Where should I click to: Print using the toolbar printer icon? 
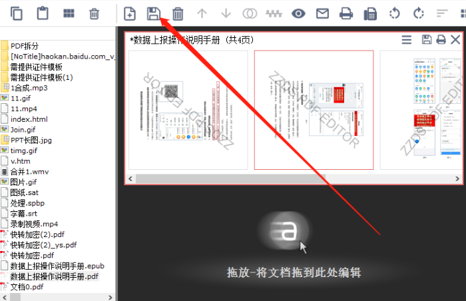[346, 14]
